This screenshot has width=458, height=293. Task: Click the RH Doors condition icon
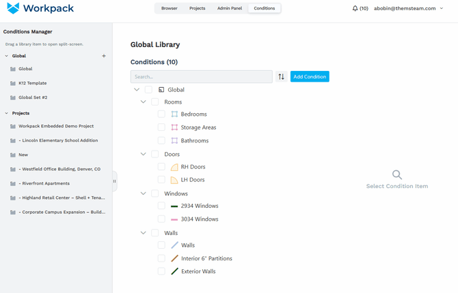(174, 167)
